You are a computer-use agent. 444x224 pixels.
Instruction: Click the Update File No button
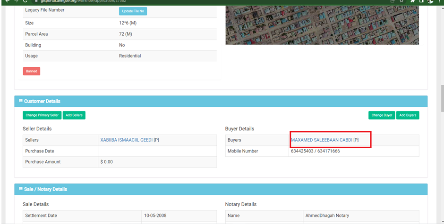pos(133,11)
